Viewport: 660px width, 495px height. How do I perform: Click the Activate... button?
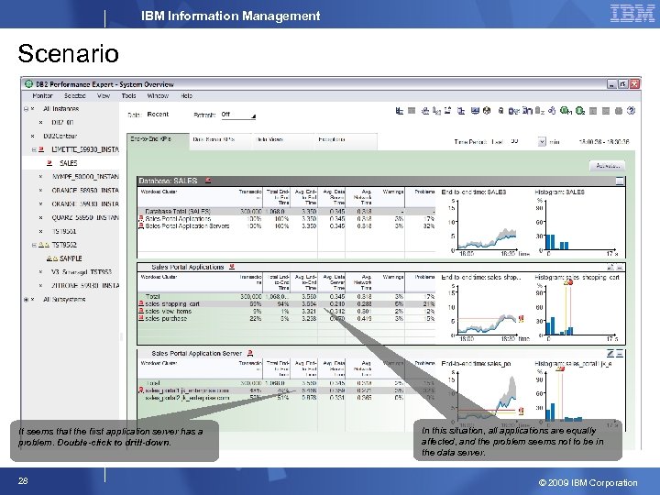coord(607,166)
